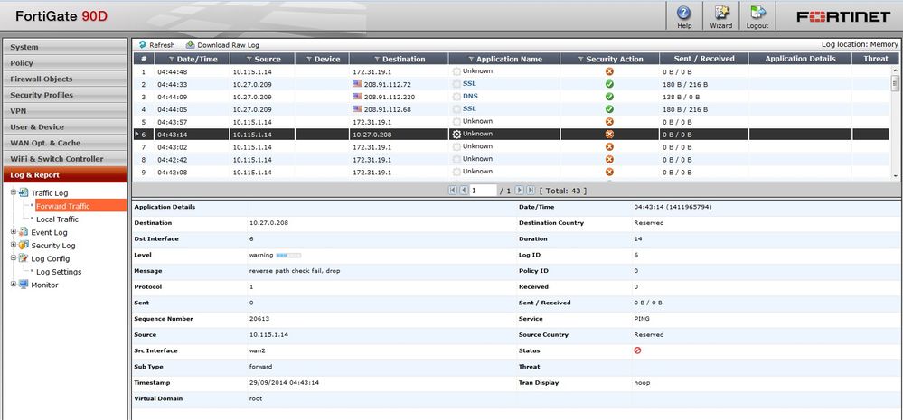903x420 pixels.
Task: Open the User & Device section
Action: tap(64, 126)
